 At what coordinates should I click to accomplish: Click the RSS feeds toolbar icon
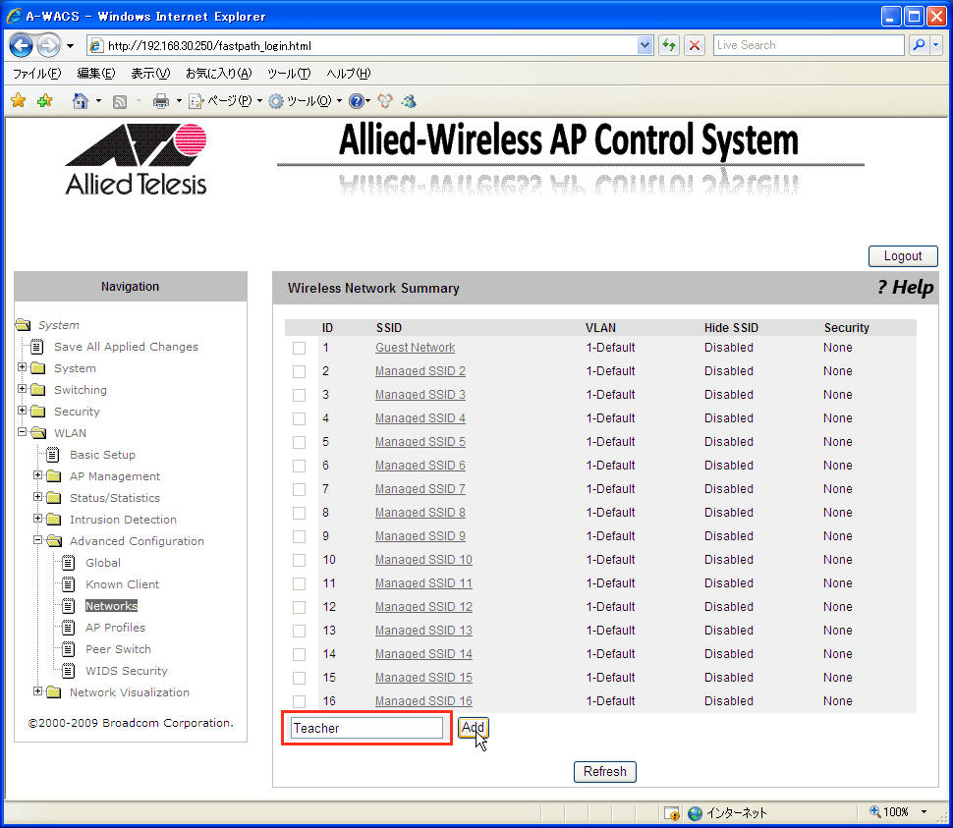point(120,101)
